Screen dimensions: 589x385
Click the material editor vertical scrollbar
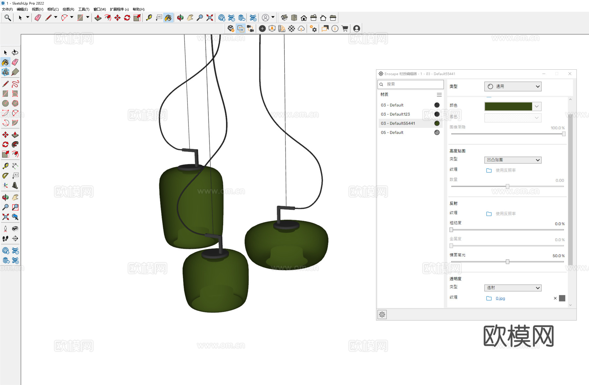click(x=570, y=190)
